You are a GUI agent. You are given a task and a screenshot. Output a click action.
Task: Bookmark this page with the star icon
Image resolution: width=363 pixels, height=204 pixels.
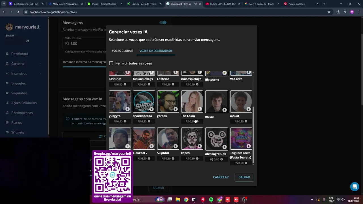tap(329, 12)
